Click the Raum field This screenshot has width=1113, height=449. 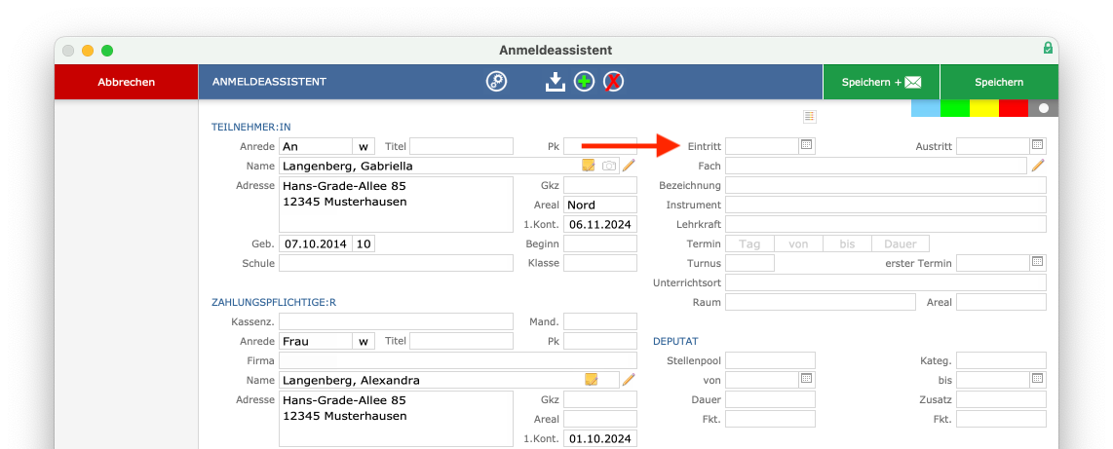(x=821, y=302)
